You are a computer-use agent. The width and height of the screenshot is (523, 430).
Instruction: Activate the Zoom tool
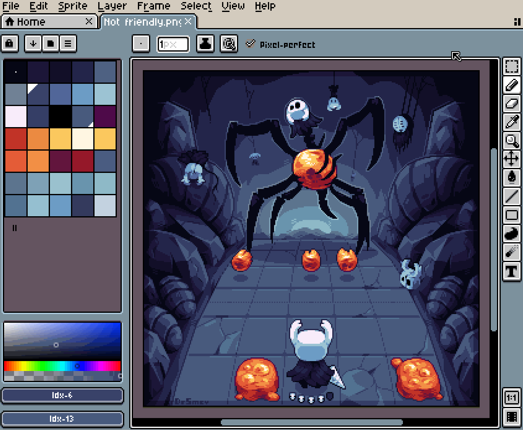pyautogui.click(x=511, y=140)
